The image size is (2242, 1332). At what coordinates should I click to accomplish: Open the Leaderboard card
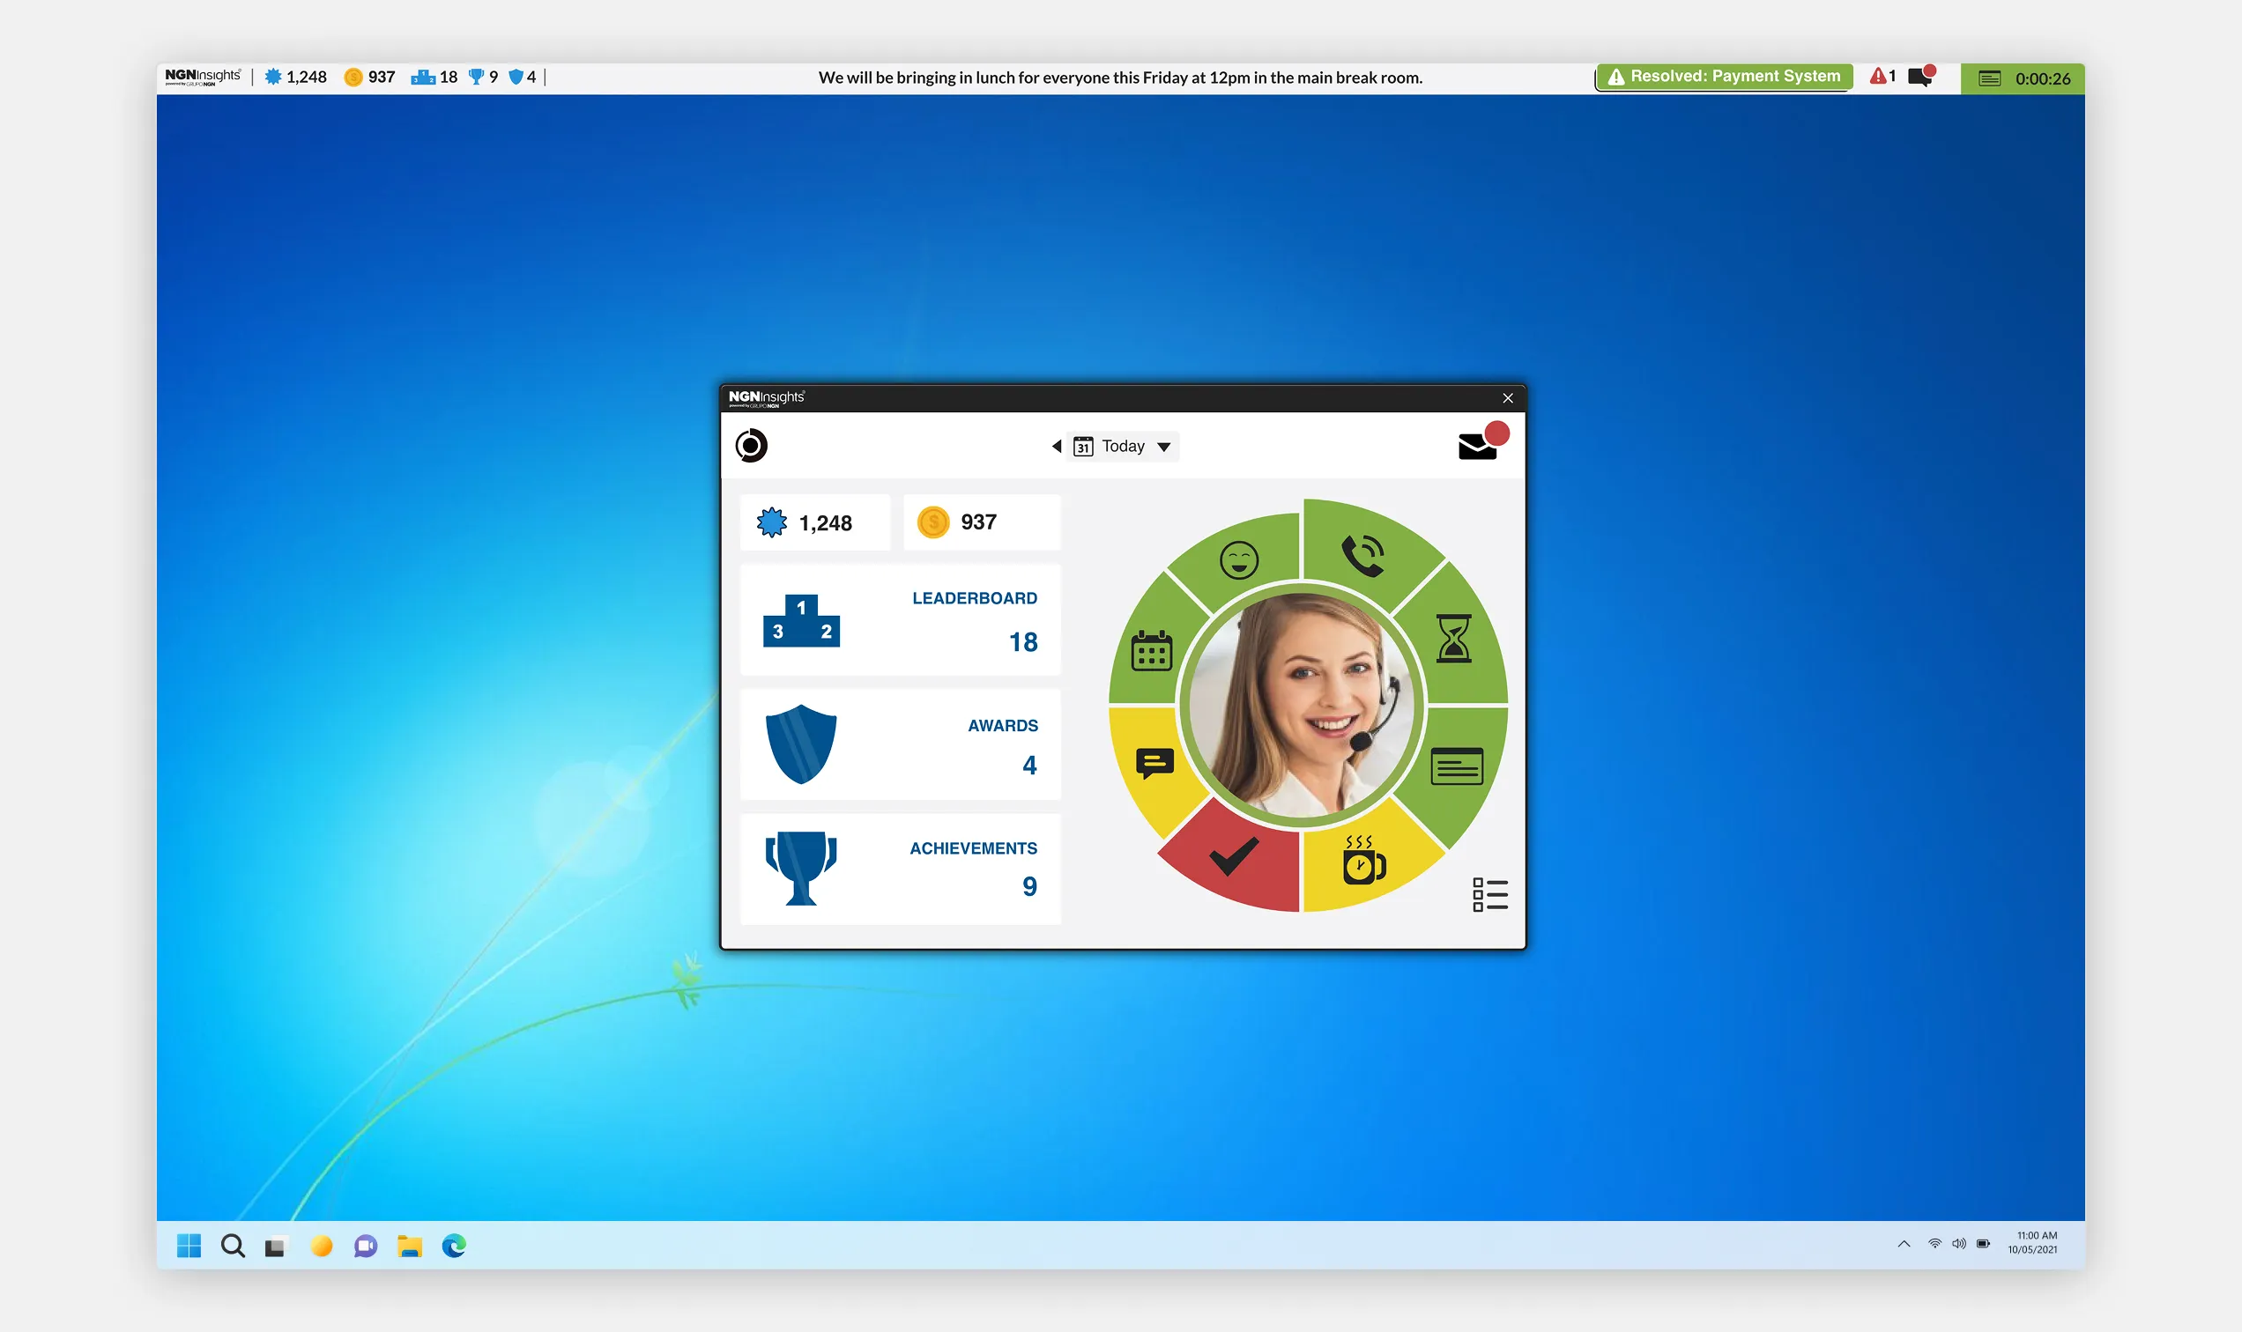pyautogui.click(x=901, y=619)
